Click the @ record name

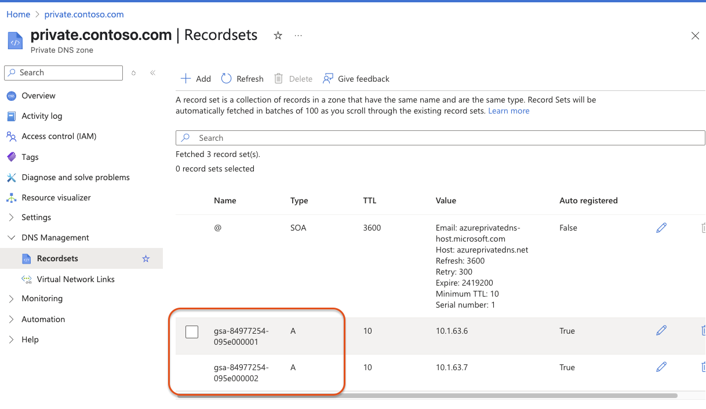[x=218, y=228]
